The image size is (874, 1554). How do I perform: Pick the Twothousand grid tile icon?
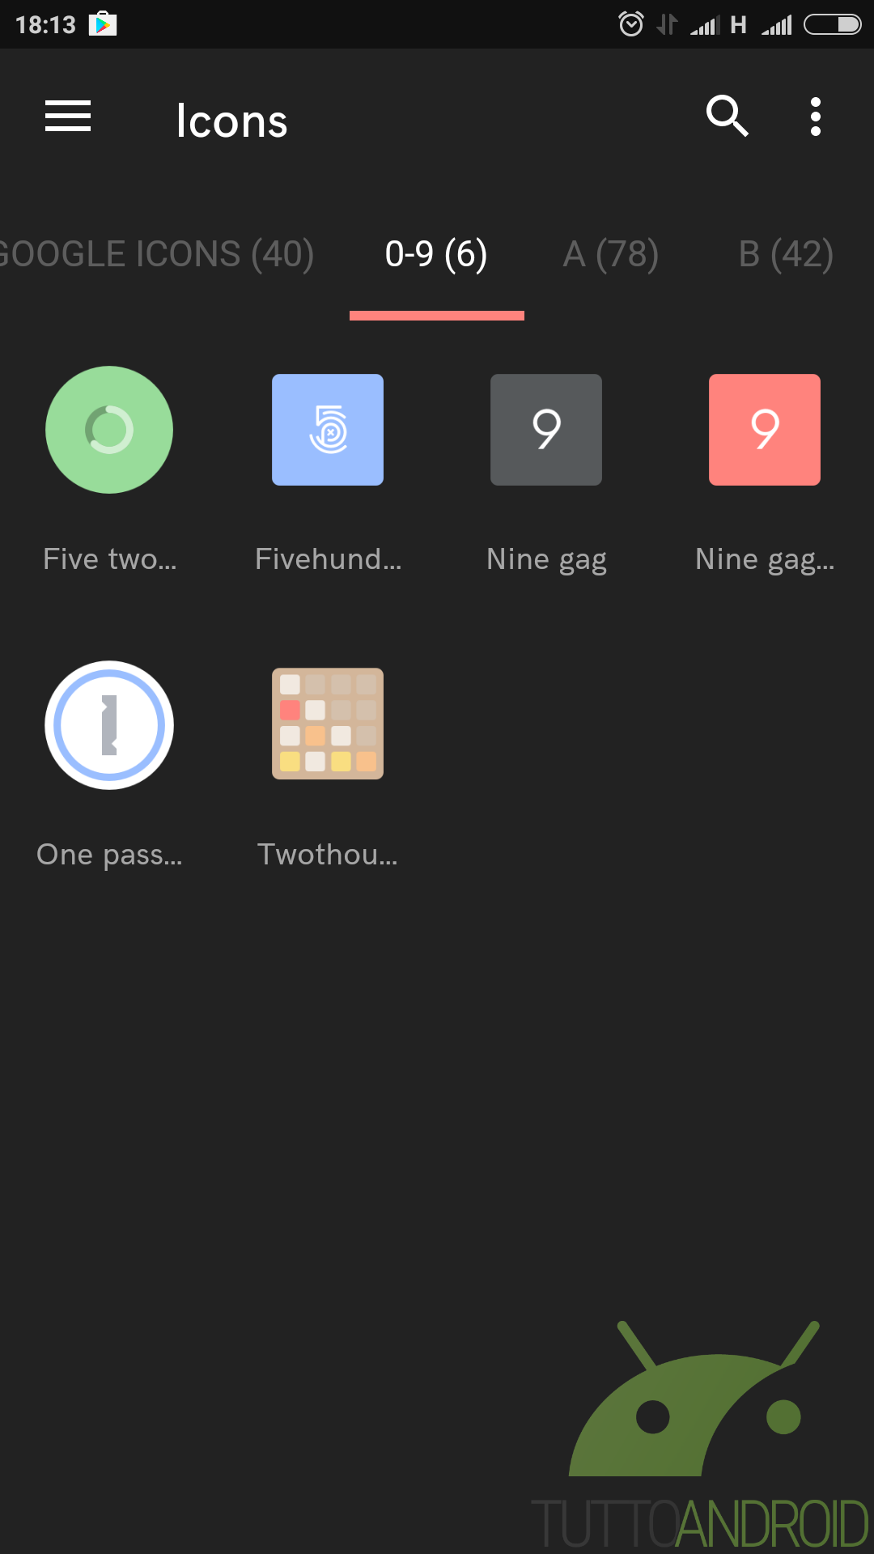[x=328, y=724]
